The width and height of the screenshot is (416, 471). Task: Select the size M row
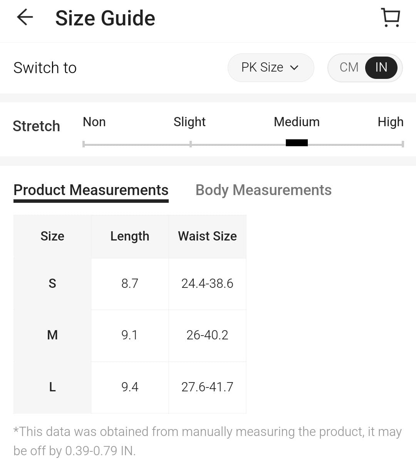[52, 335]
